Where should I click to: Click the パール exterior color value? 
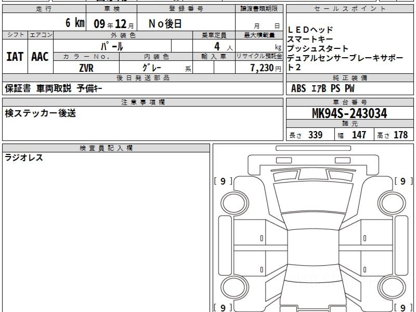112,46
